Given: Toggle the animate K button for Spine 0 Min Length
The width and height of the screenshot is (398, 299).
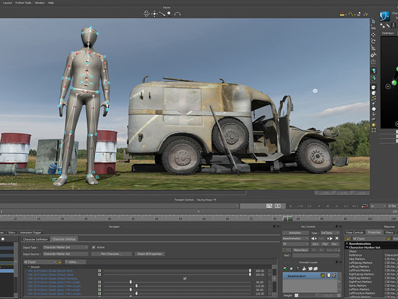Looking at the screenshot, I should 99,282.
